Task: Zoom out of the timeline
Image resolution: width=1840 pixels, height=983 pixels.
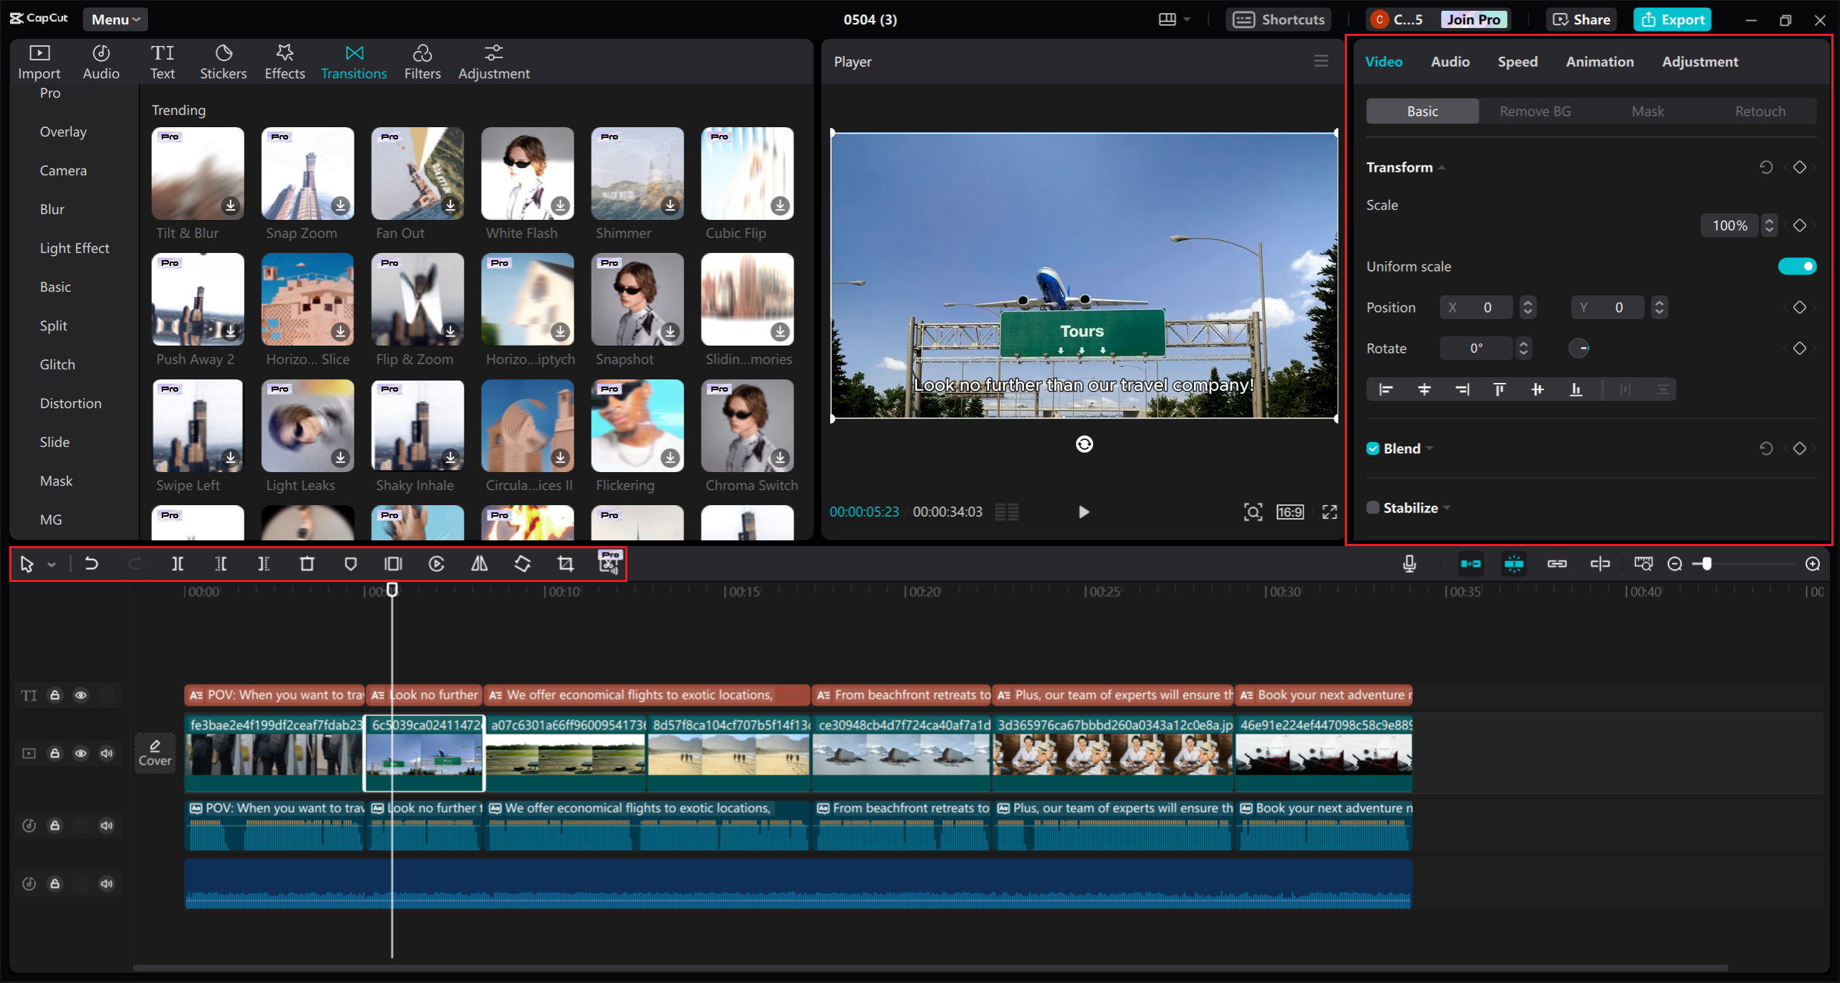Action: tap(1675, 564)
